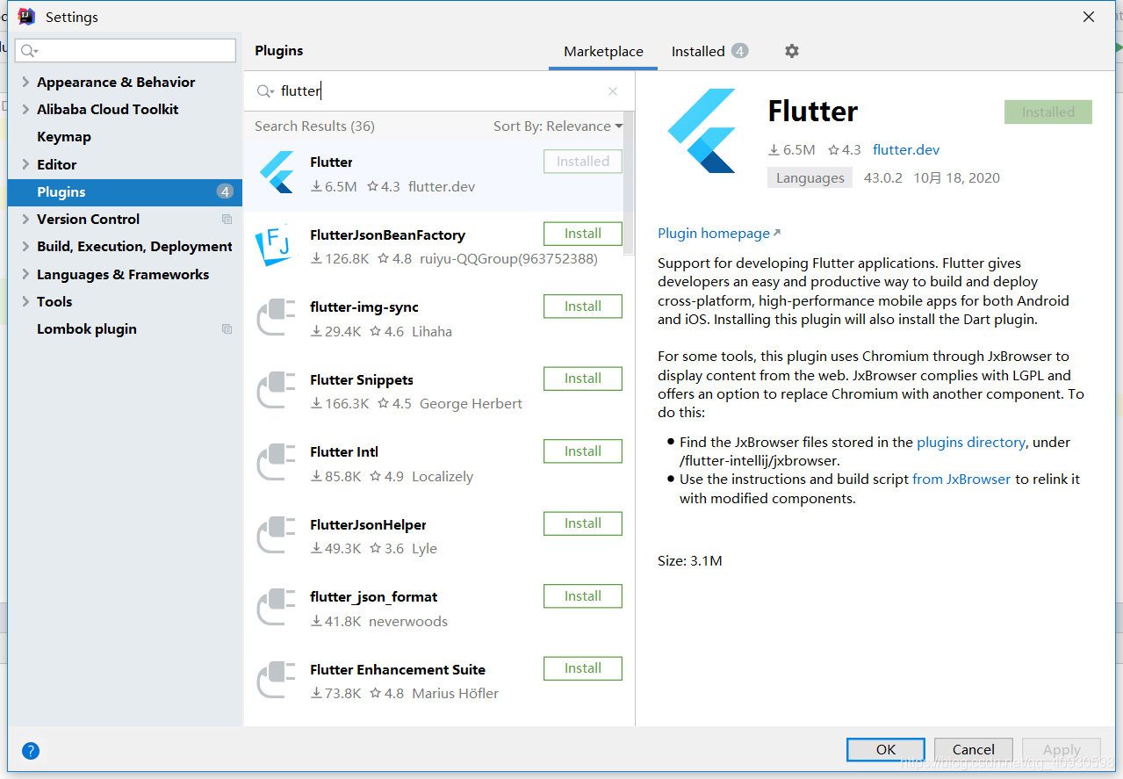This screenshot has height=779, width=1123.
Task: Click the settings search magnifier icon
Action: [x=31, y=51]
